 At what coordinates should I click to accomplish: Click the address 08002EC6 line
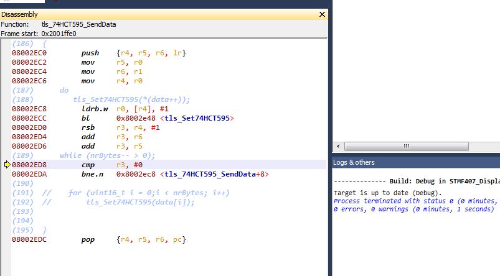(x=77, y=81)
